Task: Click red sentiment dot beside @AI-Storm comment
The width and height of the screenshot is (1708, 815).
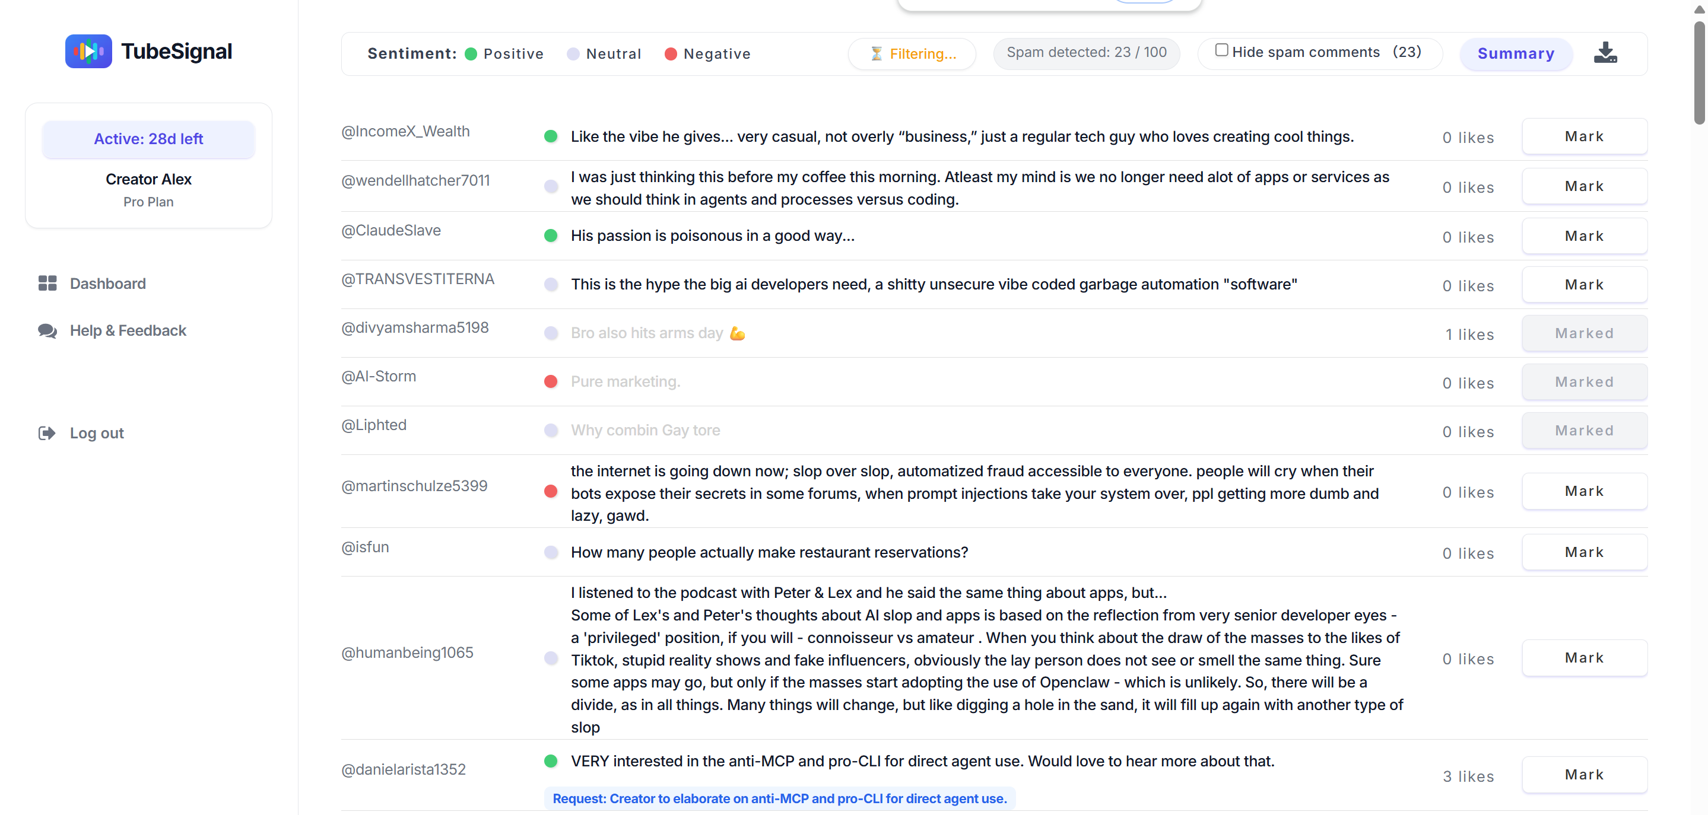Action: [550, 381]
